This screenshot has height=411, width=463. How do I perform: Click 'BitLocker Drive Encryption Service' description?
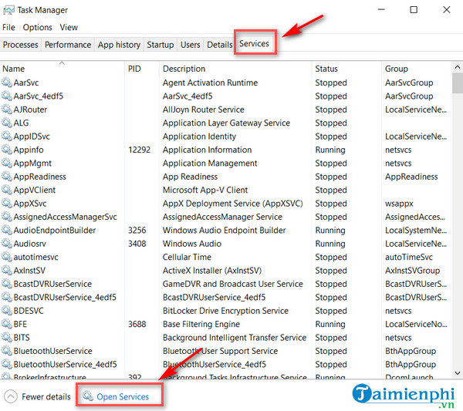(x=225, y=311)
